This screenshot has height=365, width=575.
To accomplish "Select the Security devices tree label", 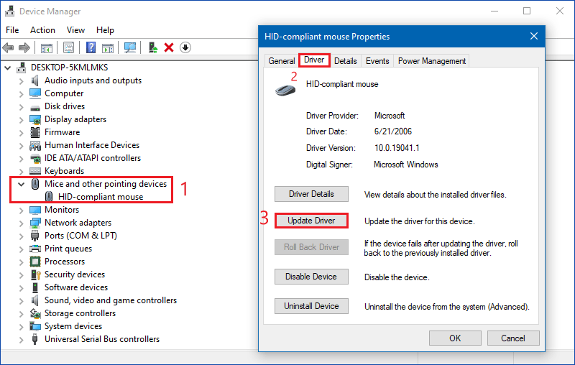I will coord(75,275).
